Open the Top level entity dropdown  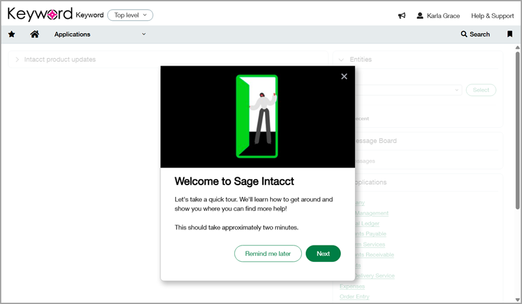(x=130, y=15)
